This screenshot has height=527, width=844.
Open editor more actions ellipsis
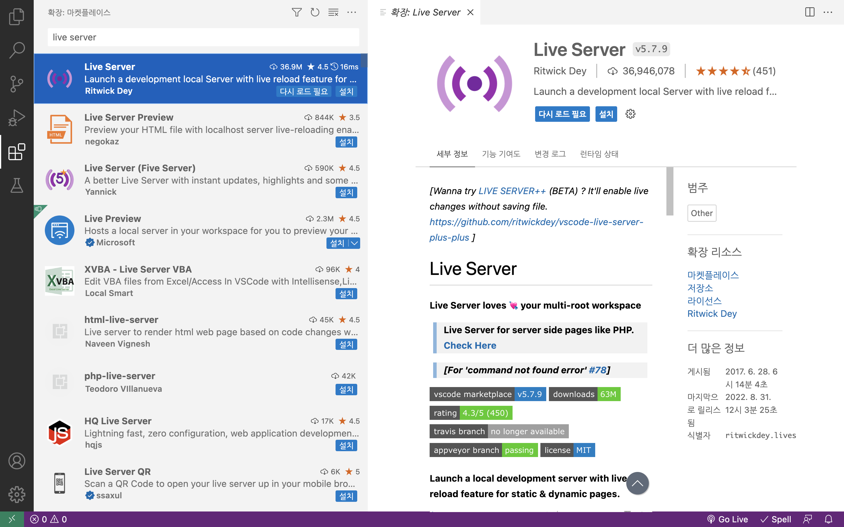point(828,13)
